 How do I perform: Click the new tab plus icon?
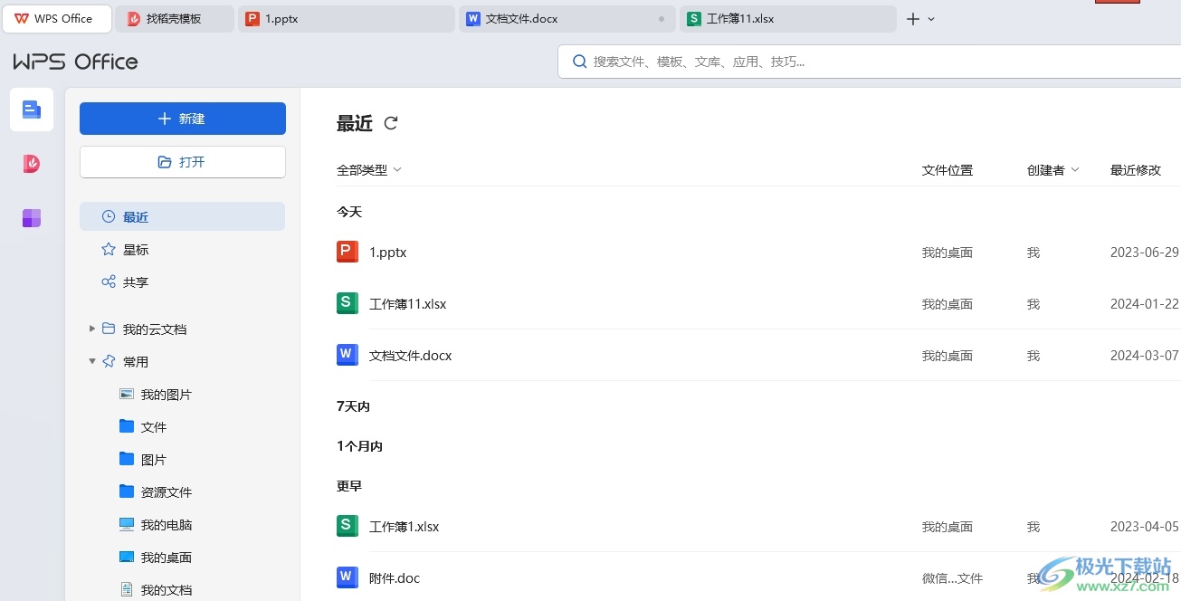(x=913, y=19)
